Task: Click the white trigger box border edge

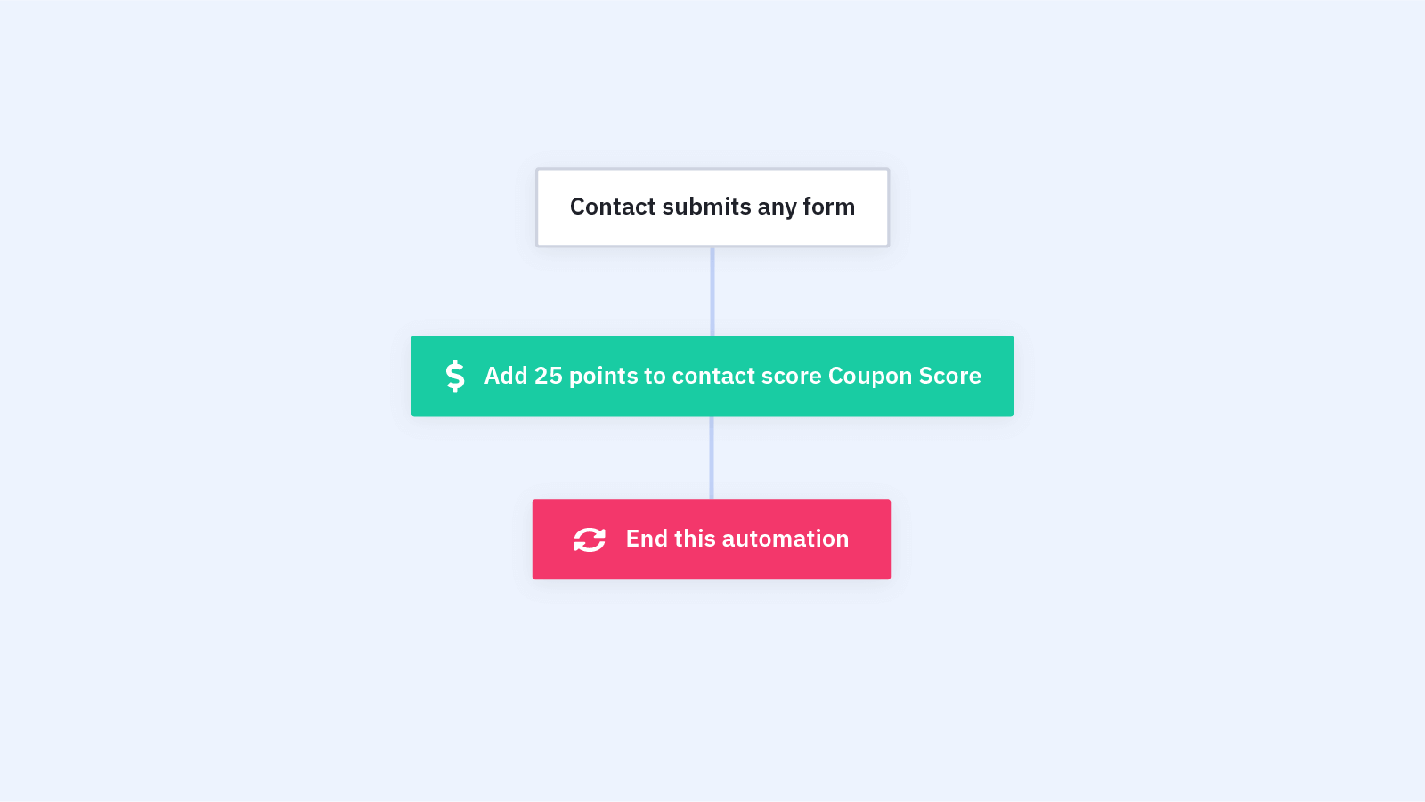Action: [x=537, y=207]
